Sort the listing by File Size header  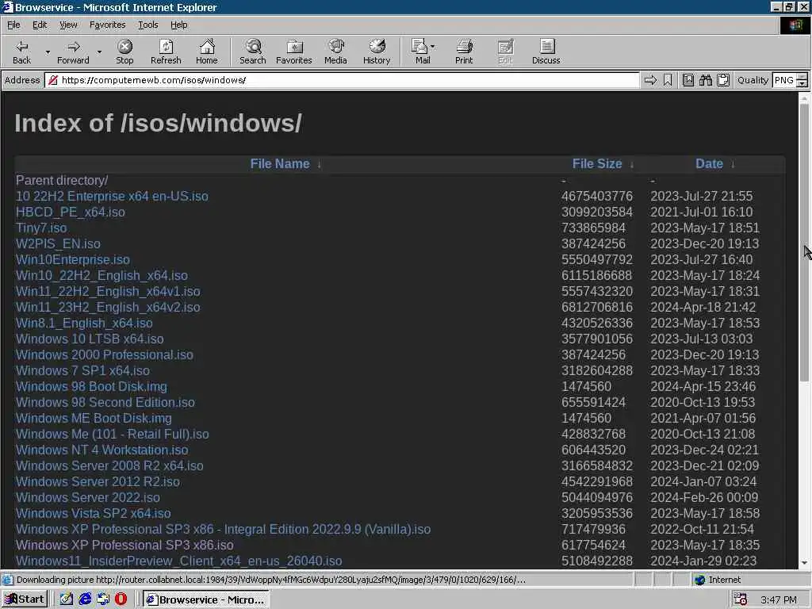[x=596, y=164]
